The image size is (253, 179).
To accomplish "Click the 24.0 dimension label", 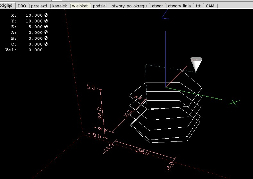I will pos(100,114).
